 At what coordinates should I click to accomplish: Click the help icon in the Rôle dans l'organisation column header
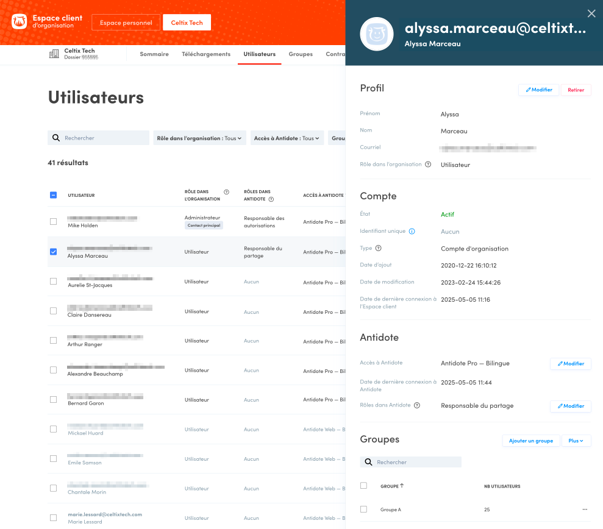click(226, 192)
